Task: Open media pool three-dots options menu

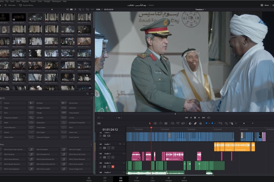Action: [x=92, y=9]
